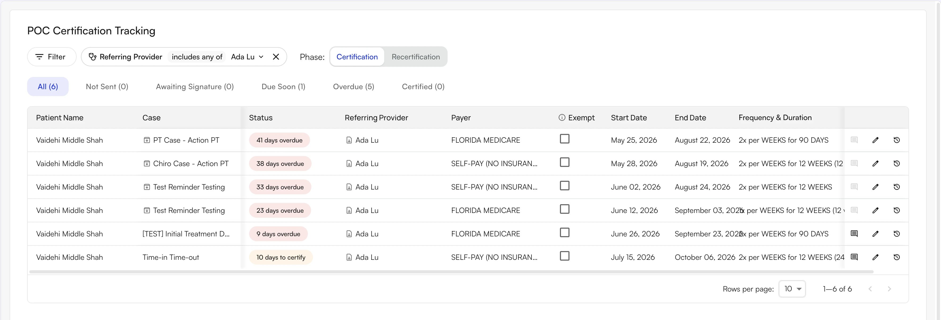This screenshot has width=941, height=320.
Task: View history for the 41 days overdue row
Action: [897, 140]
